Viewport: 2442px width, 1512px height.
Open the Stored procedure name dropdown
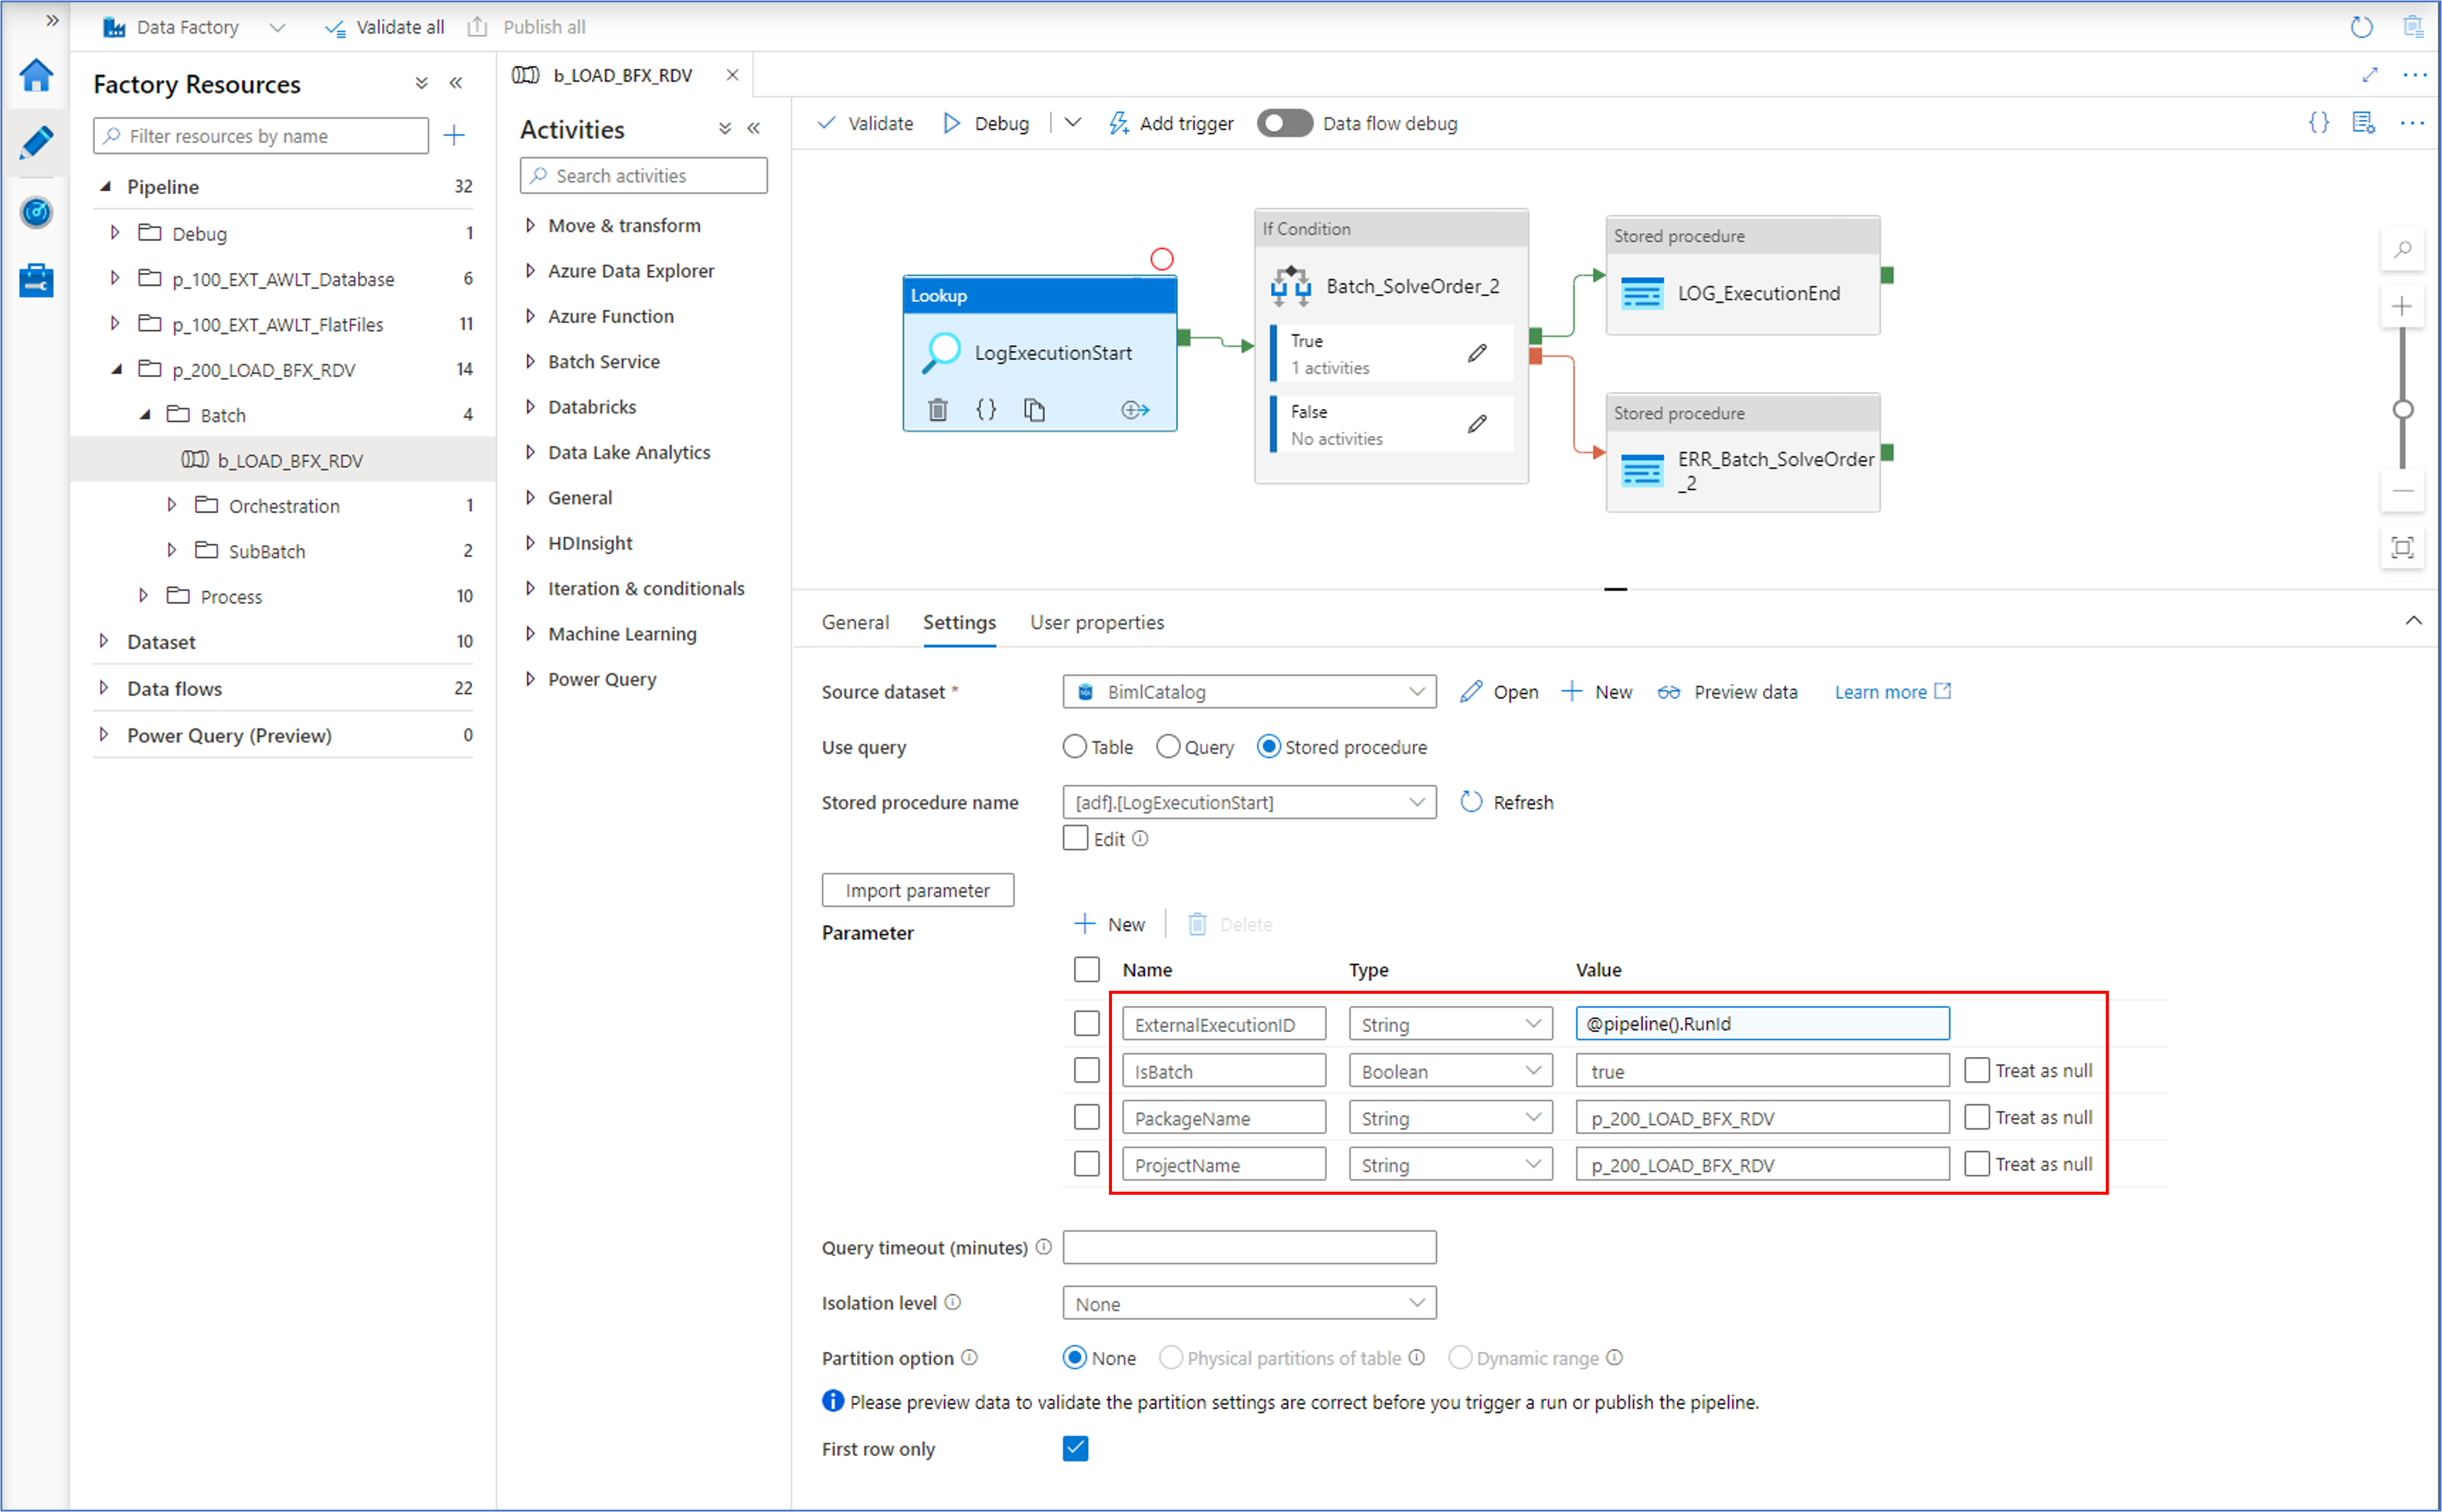click(x=1249, y=802)
